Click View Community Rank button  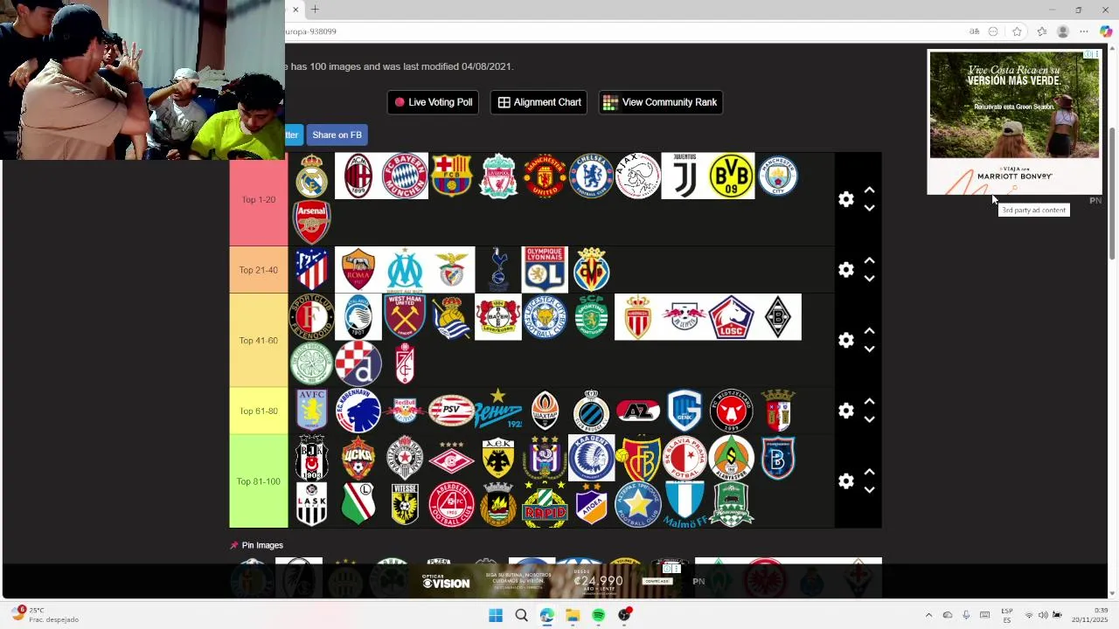(660, 102)
